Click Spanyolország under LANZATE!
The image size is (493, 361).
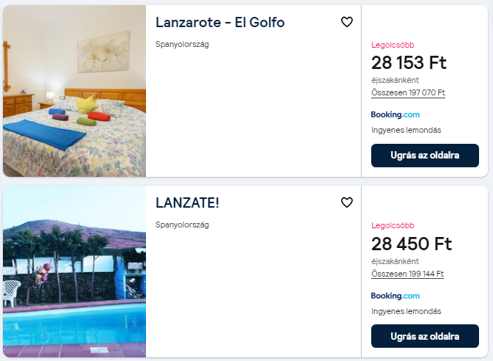click(x=182, y=225)
